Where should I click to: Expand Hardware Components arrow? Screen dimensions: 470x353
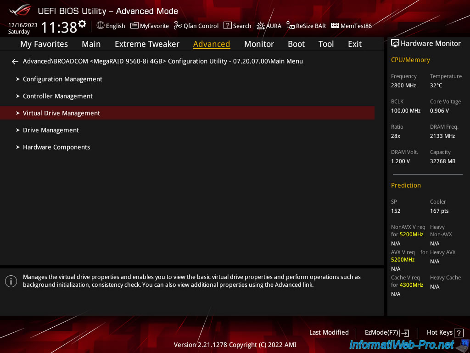click(x=18, y=147)
